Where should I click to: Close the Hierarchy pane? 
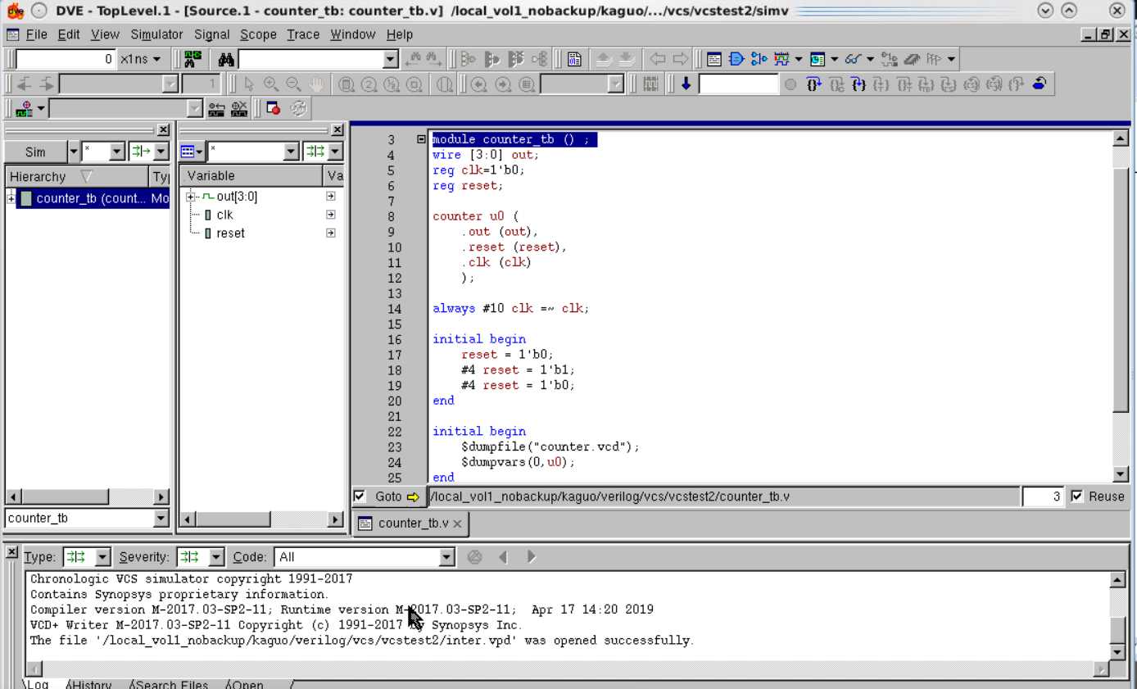(x=163, y=129)
